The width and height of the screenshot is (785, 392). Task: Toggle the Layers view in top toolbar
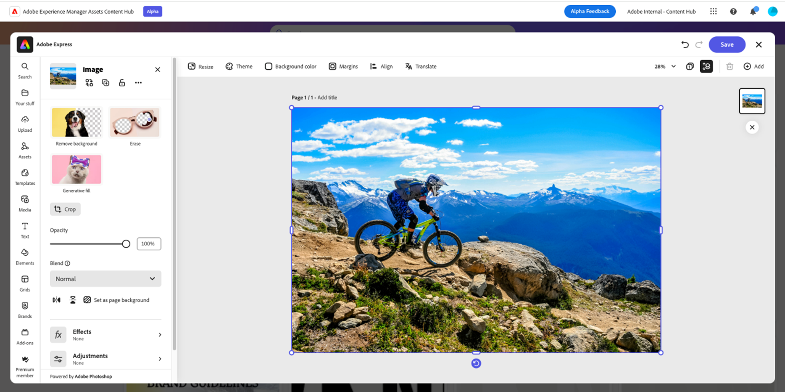point(706,66)
